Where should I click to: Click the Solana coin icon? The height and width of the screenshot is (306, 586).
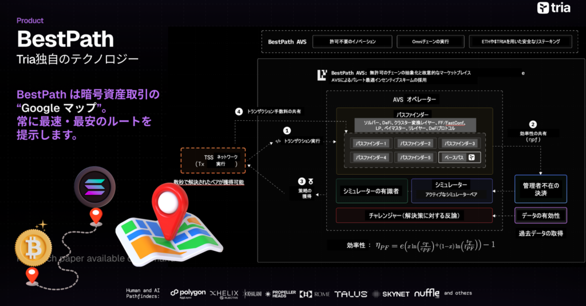coord(94,190)
